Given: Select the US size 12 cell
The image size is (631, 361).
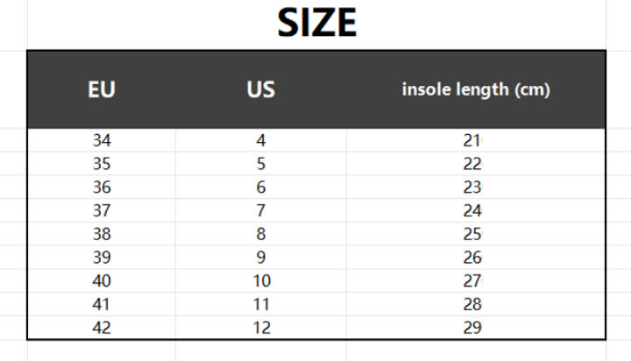Looking at the screenshot, I should click(261, 327).
